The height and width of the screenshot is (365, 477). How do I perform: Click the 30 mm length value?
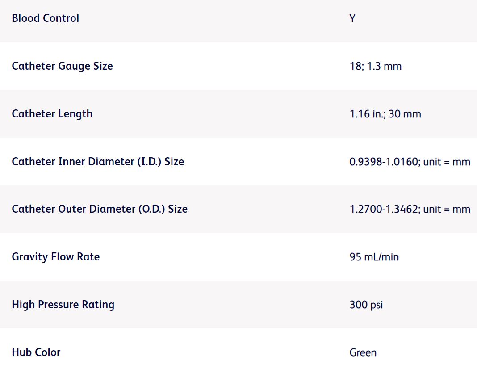[x=405, y=114]
